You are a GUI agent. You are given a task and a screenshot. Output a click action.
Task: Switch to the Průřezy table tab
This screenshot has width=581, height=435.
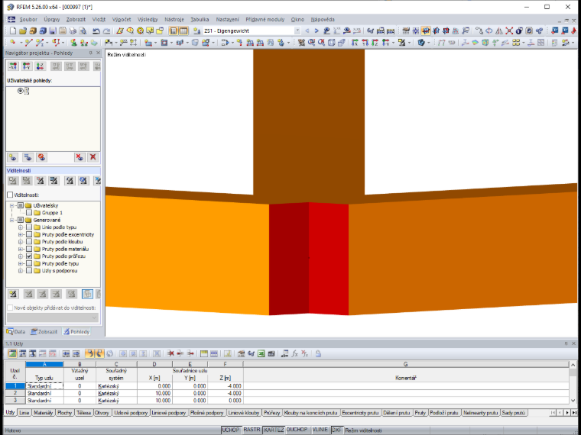[x=271, y=412]
